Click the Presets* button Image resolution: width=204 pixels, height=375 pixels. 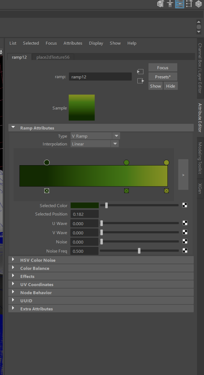(163, 77)
